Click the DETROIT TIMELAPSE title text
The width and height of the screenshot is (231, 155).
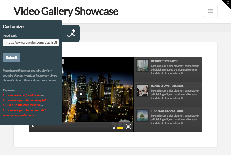coord(164,61)
